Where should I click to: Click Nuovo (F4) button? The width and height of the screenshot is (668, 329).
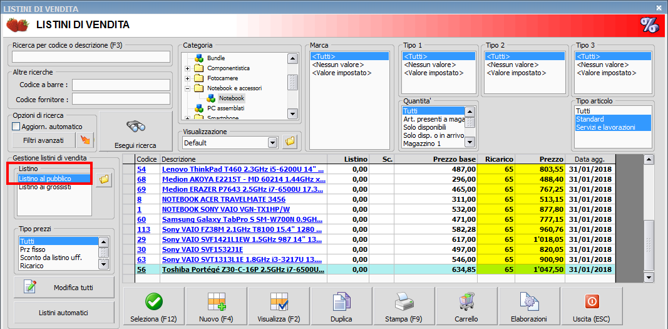(217, 306)
